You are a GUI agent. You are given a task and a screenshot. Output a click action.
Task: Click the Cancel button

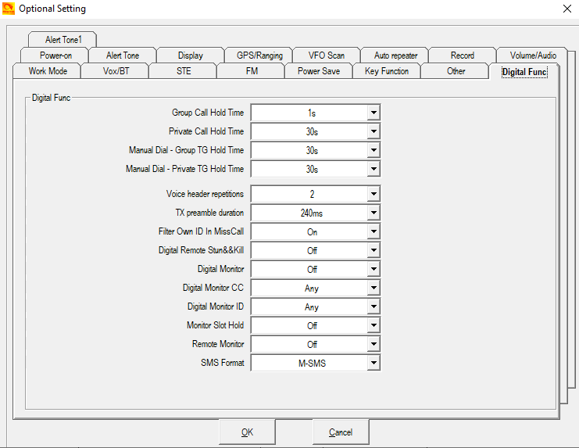341,432
